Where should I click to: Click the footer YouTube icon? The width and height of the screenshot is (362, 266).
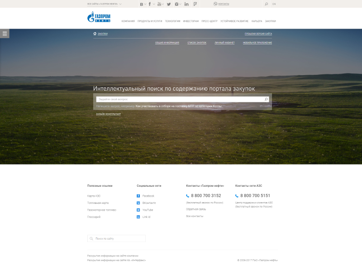coord(138,210)
